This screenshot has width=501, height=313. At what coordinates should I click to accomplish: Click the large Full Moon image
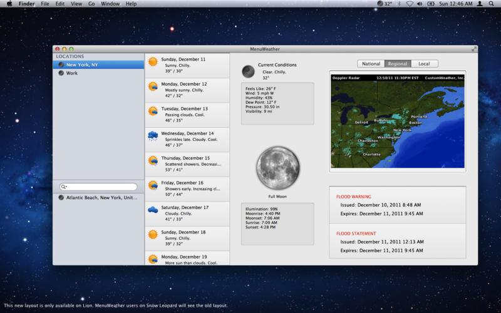(x=277, y=168)
